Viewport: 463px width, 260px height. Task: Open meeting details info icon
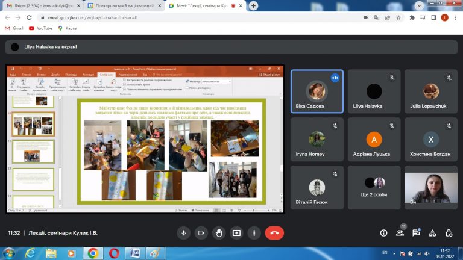click(383, 233)
